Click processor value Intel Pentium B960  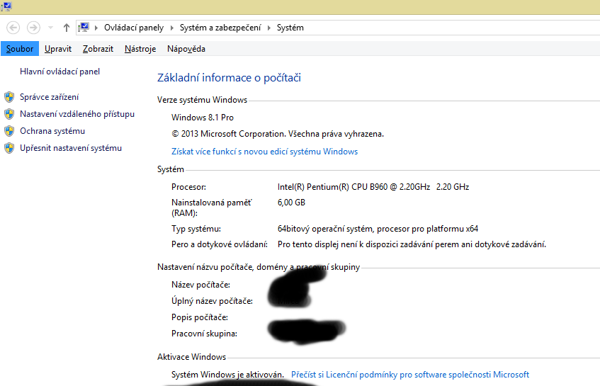[373, 187]
